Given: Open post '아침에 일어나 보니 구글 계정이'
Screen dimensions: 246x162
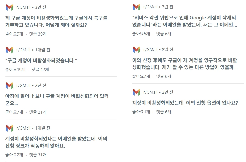Looking at the screenshot, I should (x=56, y=100).
